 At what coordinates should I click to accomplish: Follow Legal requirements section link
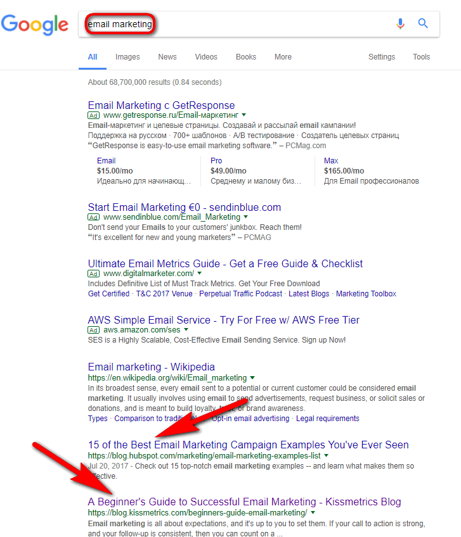328,419
